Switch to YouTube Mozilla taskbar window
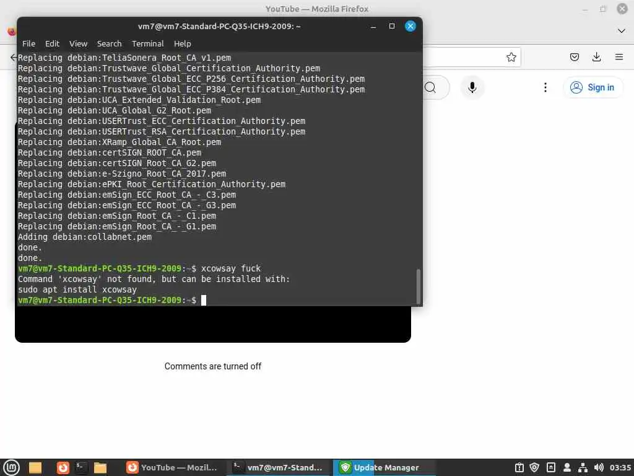Viewport: 634px width, 476px height. pyautogui.click(x=172, y=467)
